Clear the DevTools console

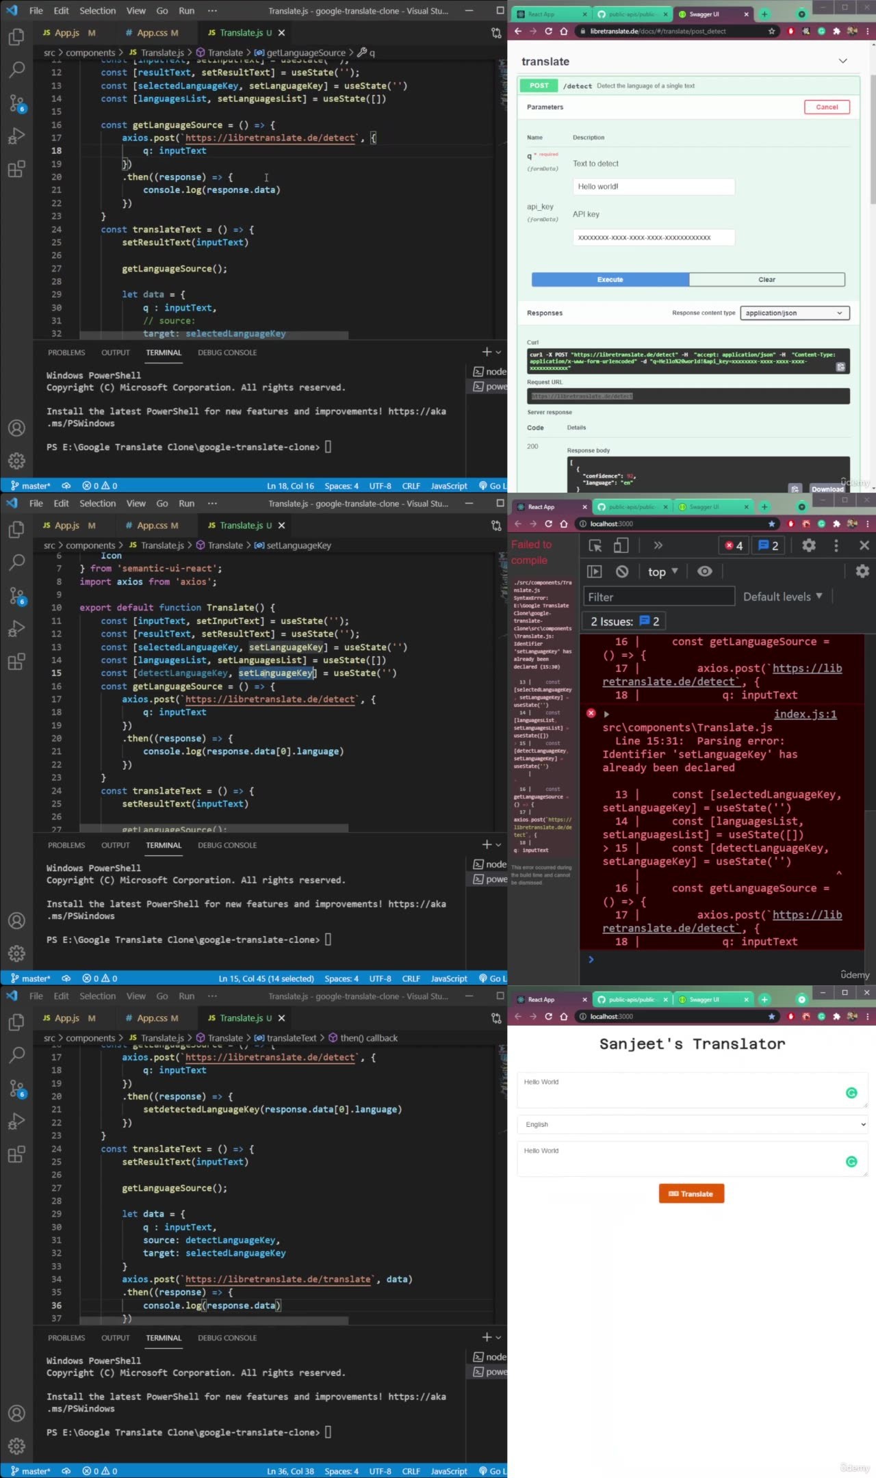point(621,571)
